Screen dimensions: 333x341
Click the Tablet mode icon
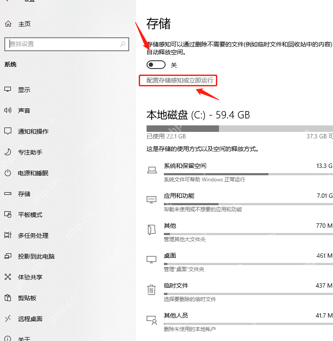pyautogui.click(x=8, y=214)
